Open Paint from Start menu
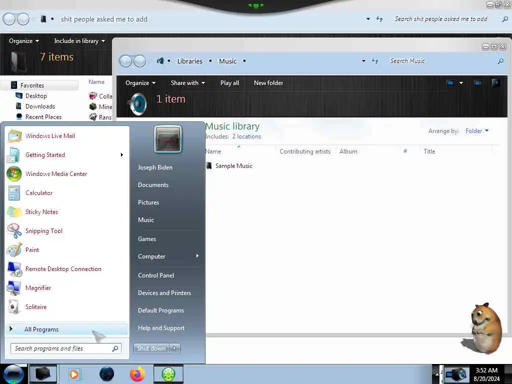 coord(32,250)
